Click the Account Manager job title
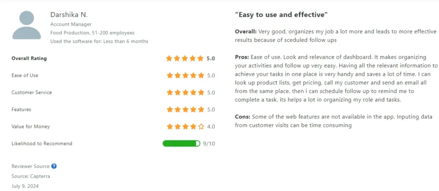This screenshot has height=191, width=439. coord(71,24)
